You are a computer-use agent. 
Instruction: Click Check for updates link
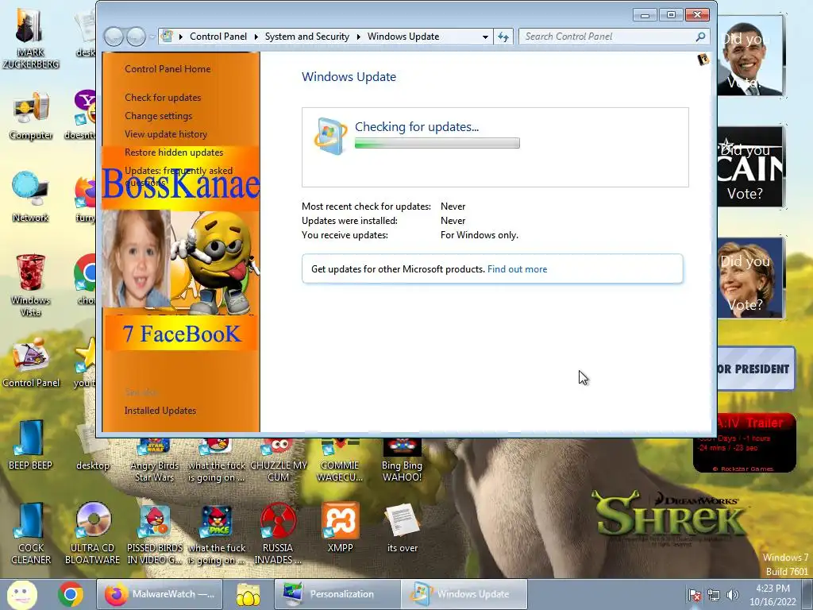point(163,98)
